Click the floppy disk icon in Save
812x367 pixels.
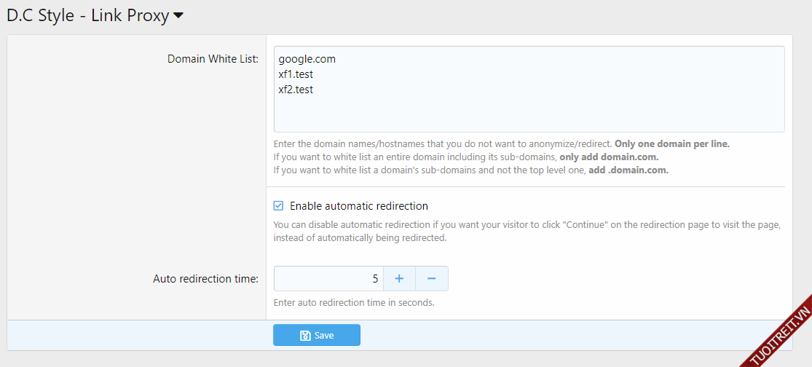[x=305, y=336]
